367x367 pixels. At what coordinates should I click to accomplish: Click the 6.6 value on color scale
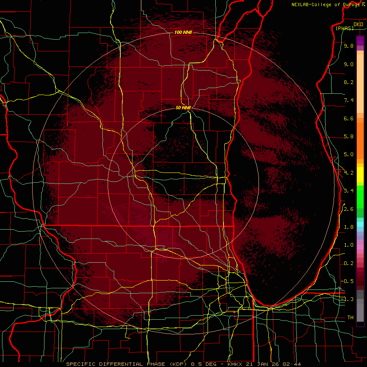coord(349,118)
